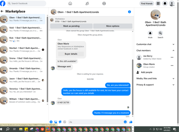This screenshot has height=132, width=179.
Task: Open the Windows notification center icon
Action: (x=175, y=129)
